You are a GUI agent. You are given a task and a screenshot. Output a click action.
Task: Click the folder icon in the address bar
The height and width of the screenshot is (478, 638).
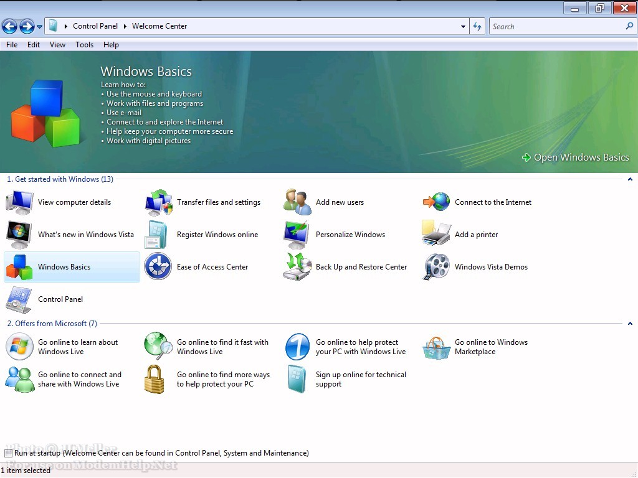53,26
